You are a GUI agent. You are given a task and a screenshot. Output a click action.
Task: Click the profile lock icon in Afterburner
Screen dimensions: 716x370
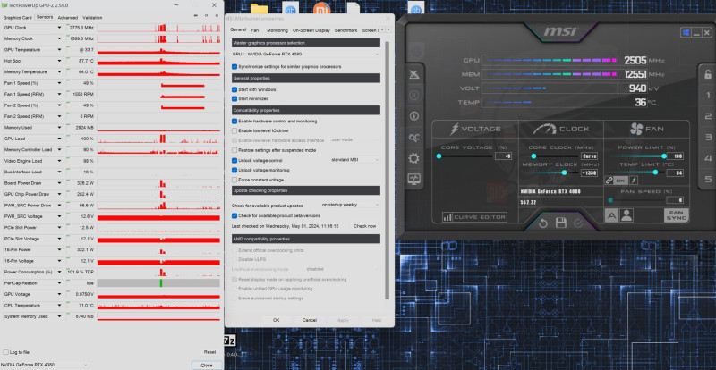click(x=708, y=74)
